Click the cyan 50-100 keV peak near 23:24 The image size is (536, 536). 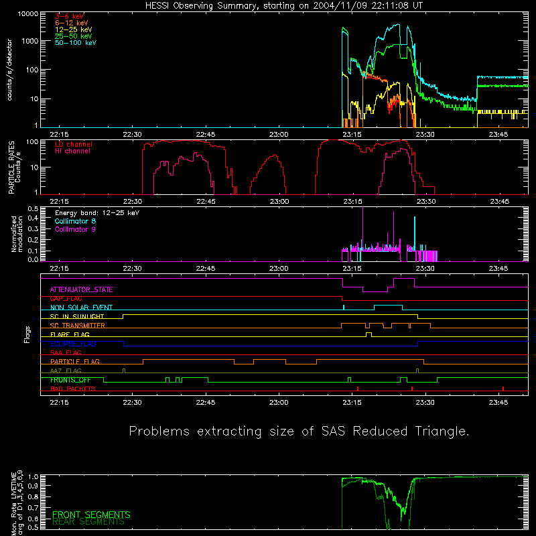[397, 25]
